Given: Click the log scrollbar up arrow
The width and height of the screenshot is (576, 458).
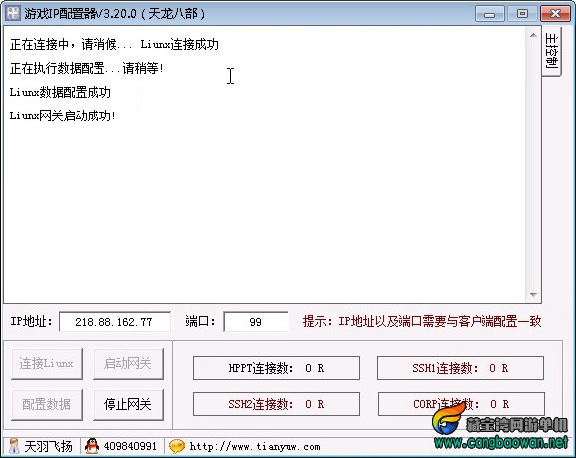Looking at the screenshot, I should pos(533,35).
